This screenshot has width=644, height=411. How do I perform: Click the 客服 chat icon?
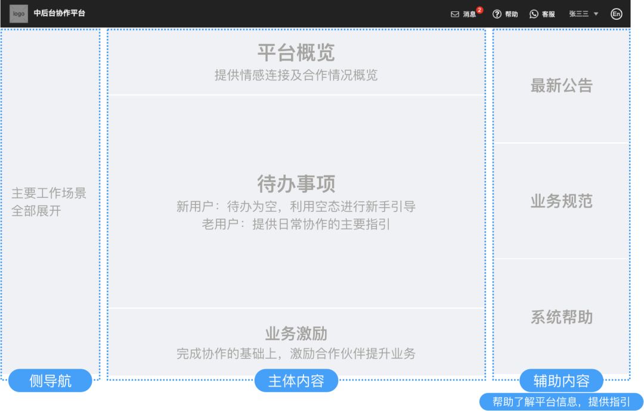tap(534, 14)
